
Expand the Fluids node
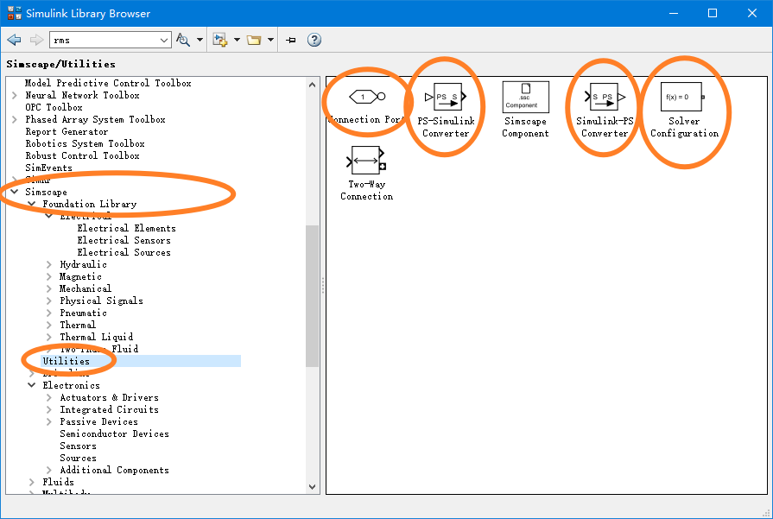(x=32, y=482)
